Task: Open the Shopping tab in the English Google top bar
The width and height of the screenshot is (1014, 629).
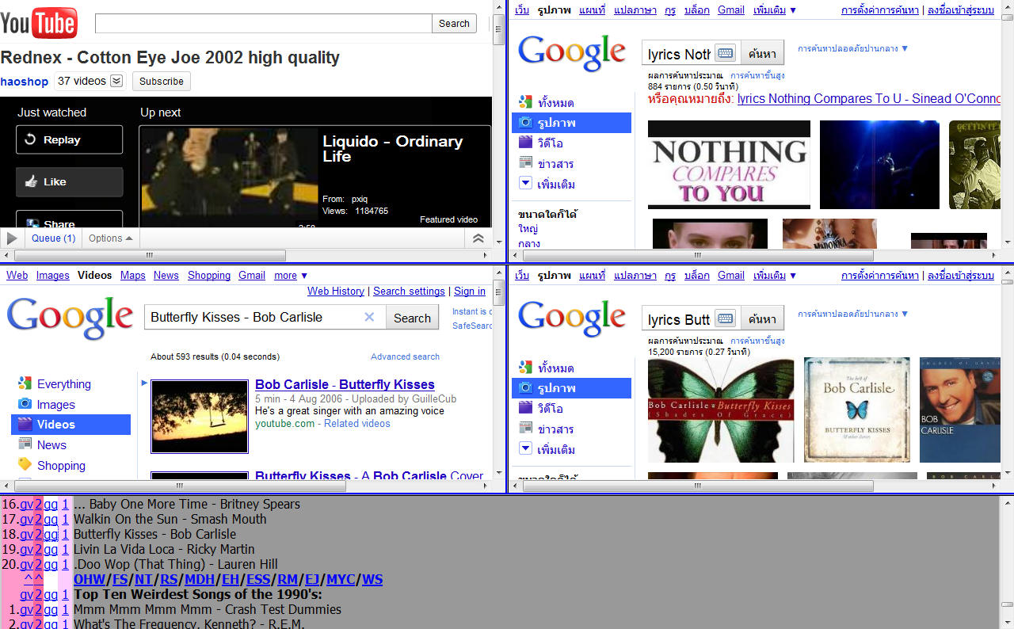Action: point(209,275)
